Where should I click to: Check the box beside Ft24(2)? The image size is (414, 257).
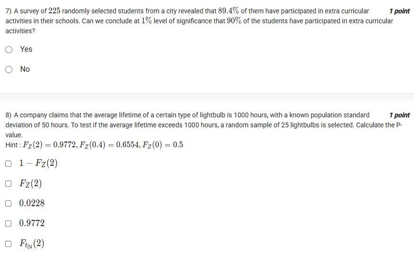coord(9,244)
